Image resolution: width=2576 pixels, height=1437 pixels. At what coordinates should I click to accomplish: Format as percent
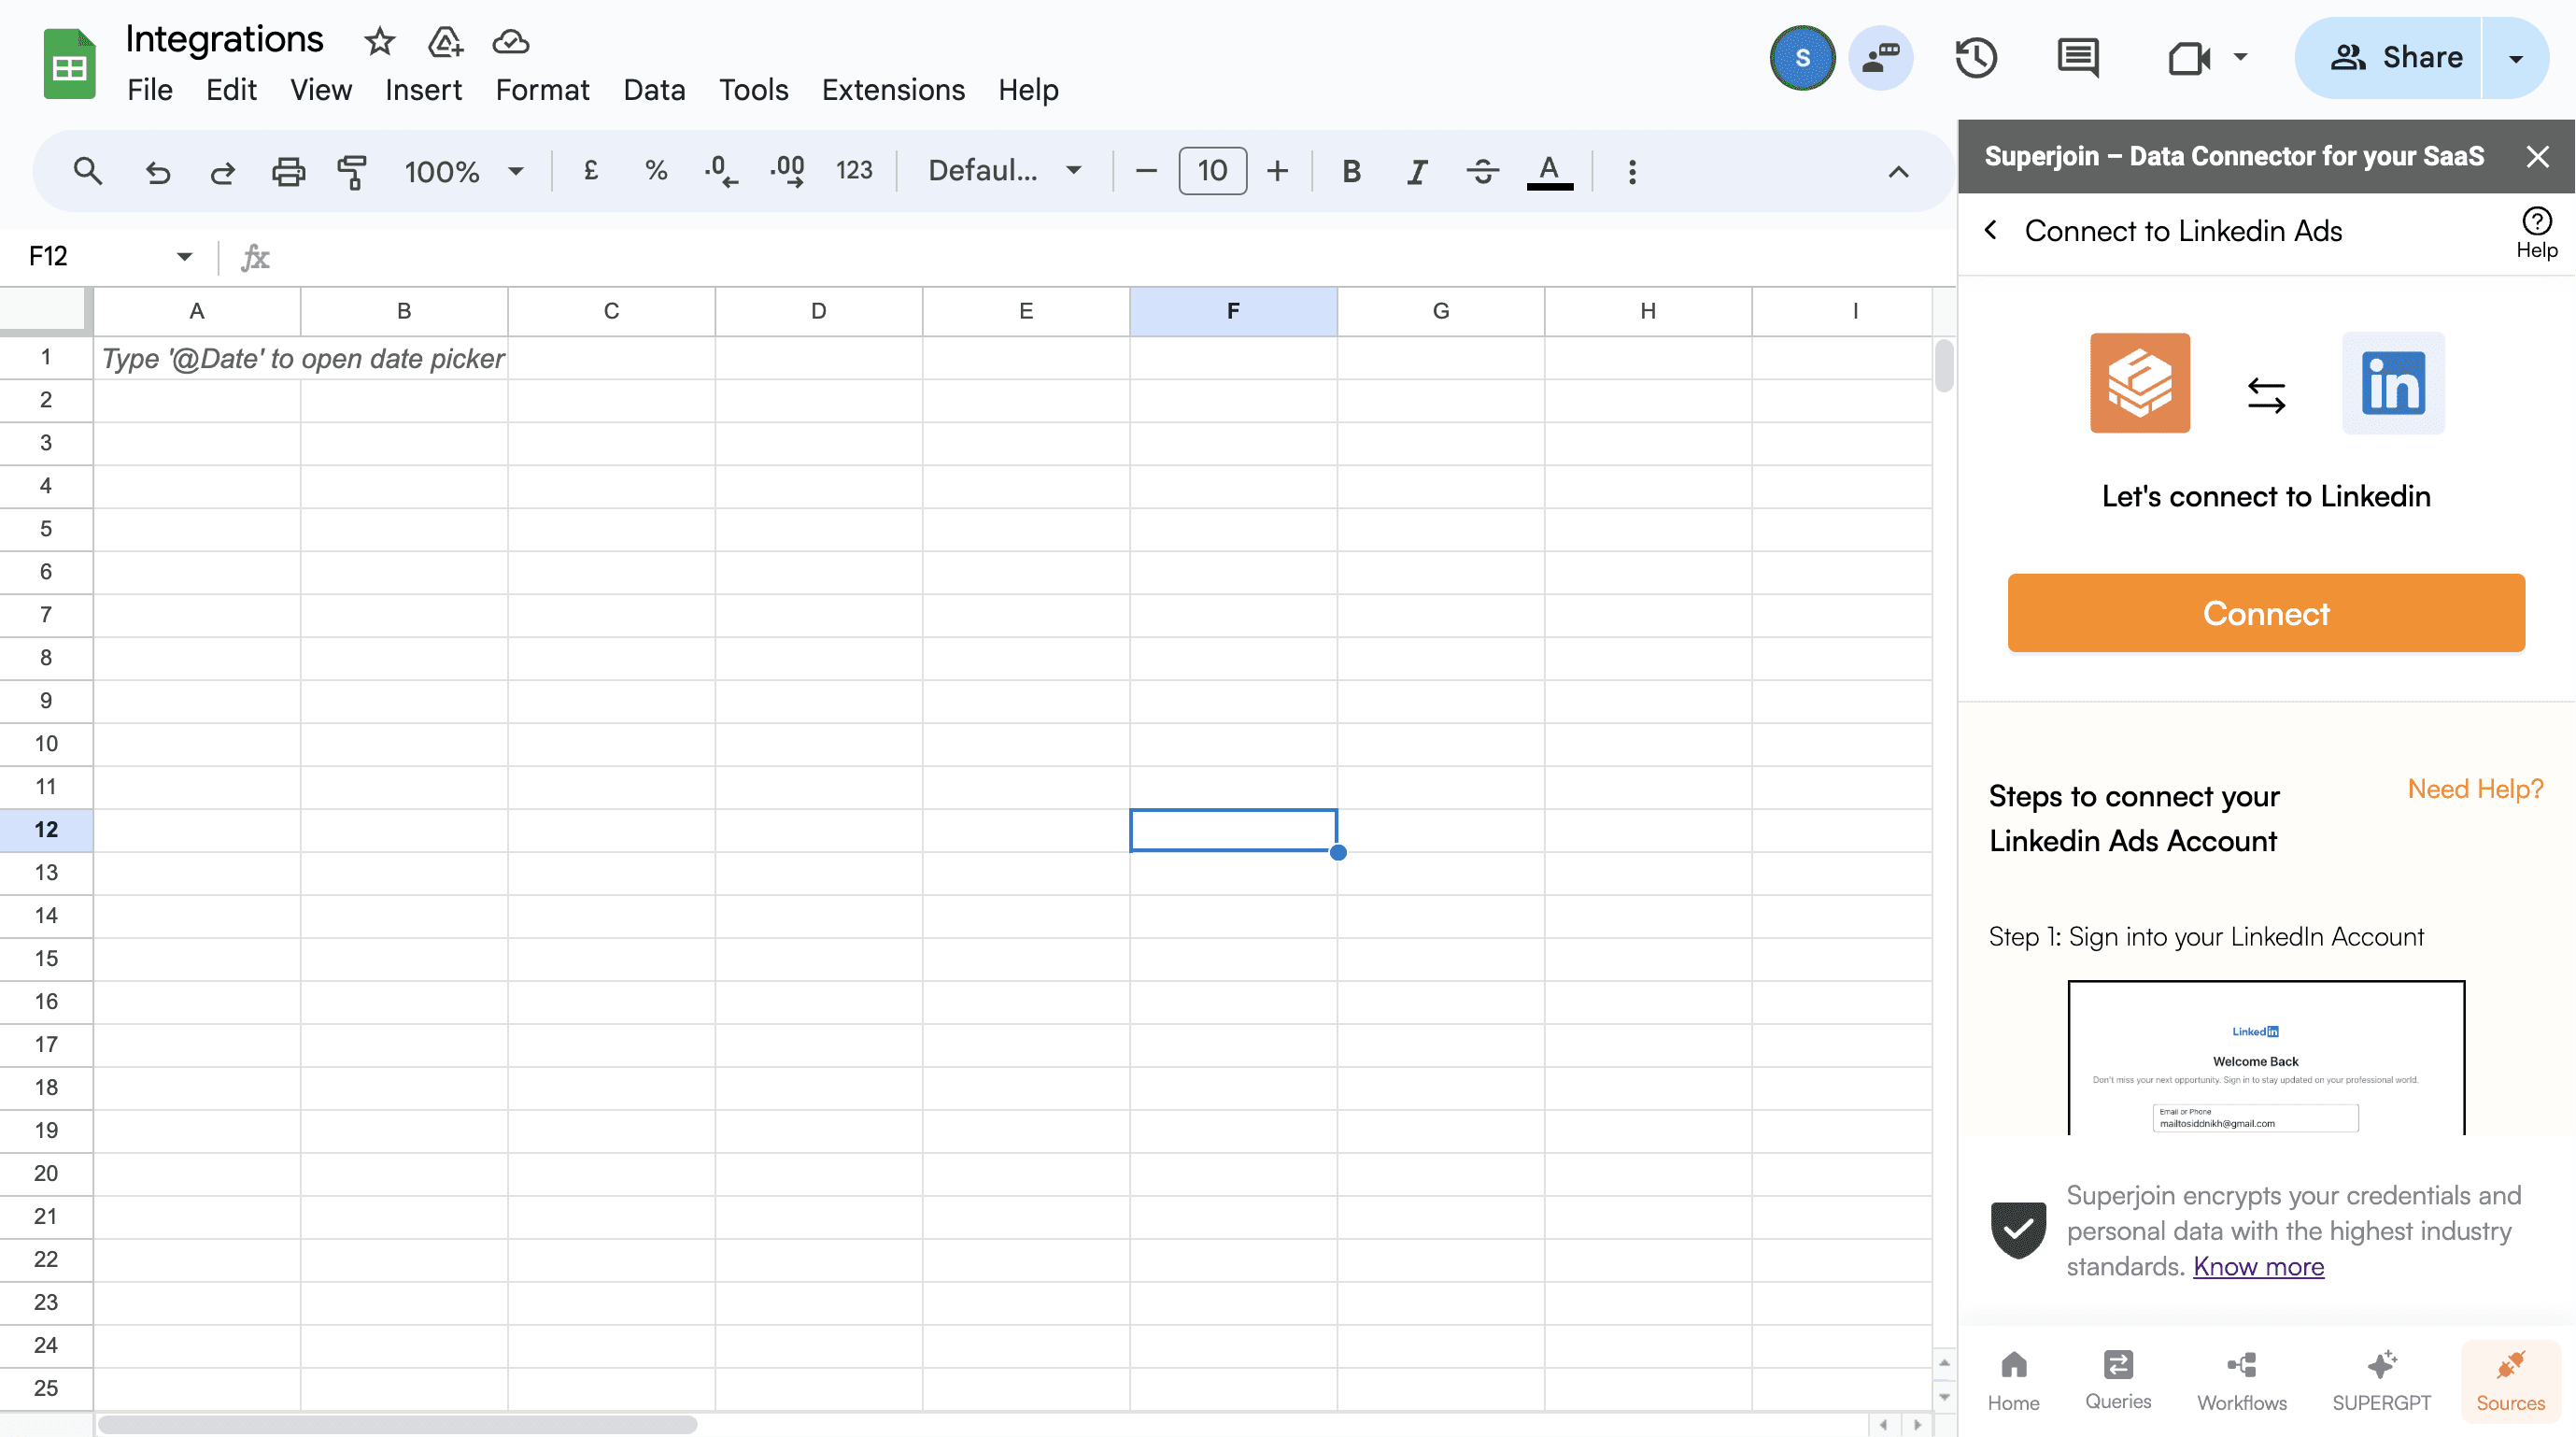pos(656,171)
